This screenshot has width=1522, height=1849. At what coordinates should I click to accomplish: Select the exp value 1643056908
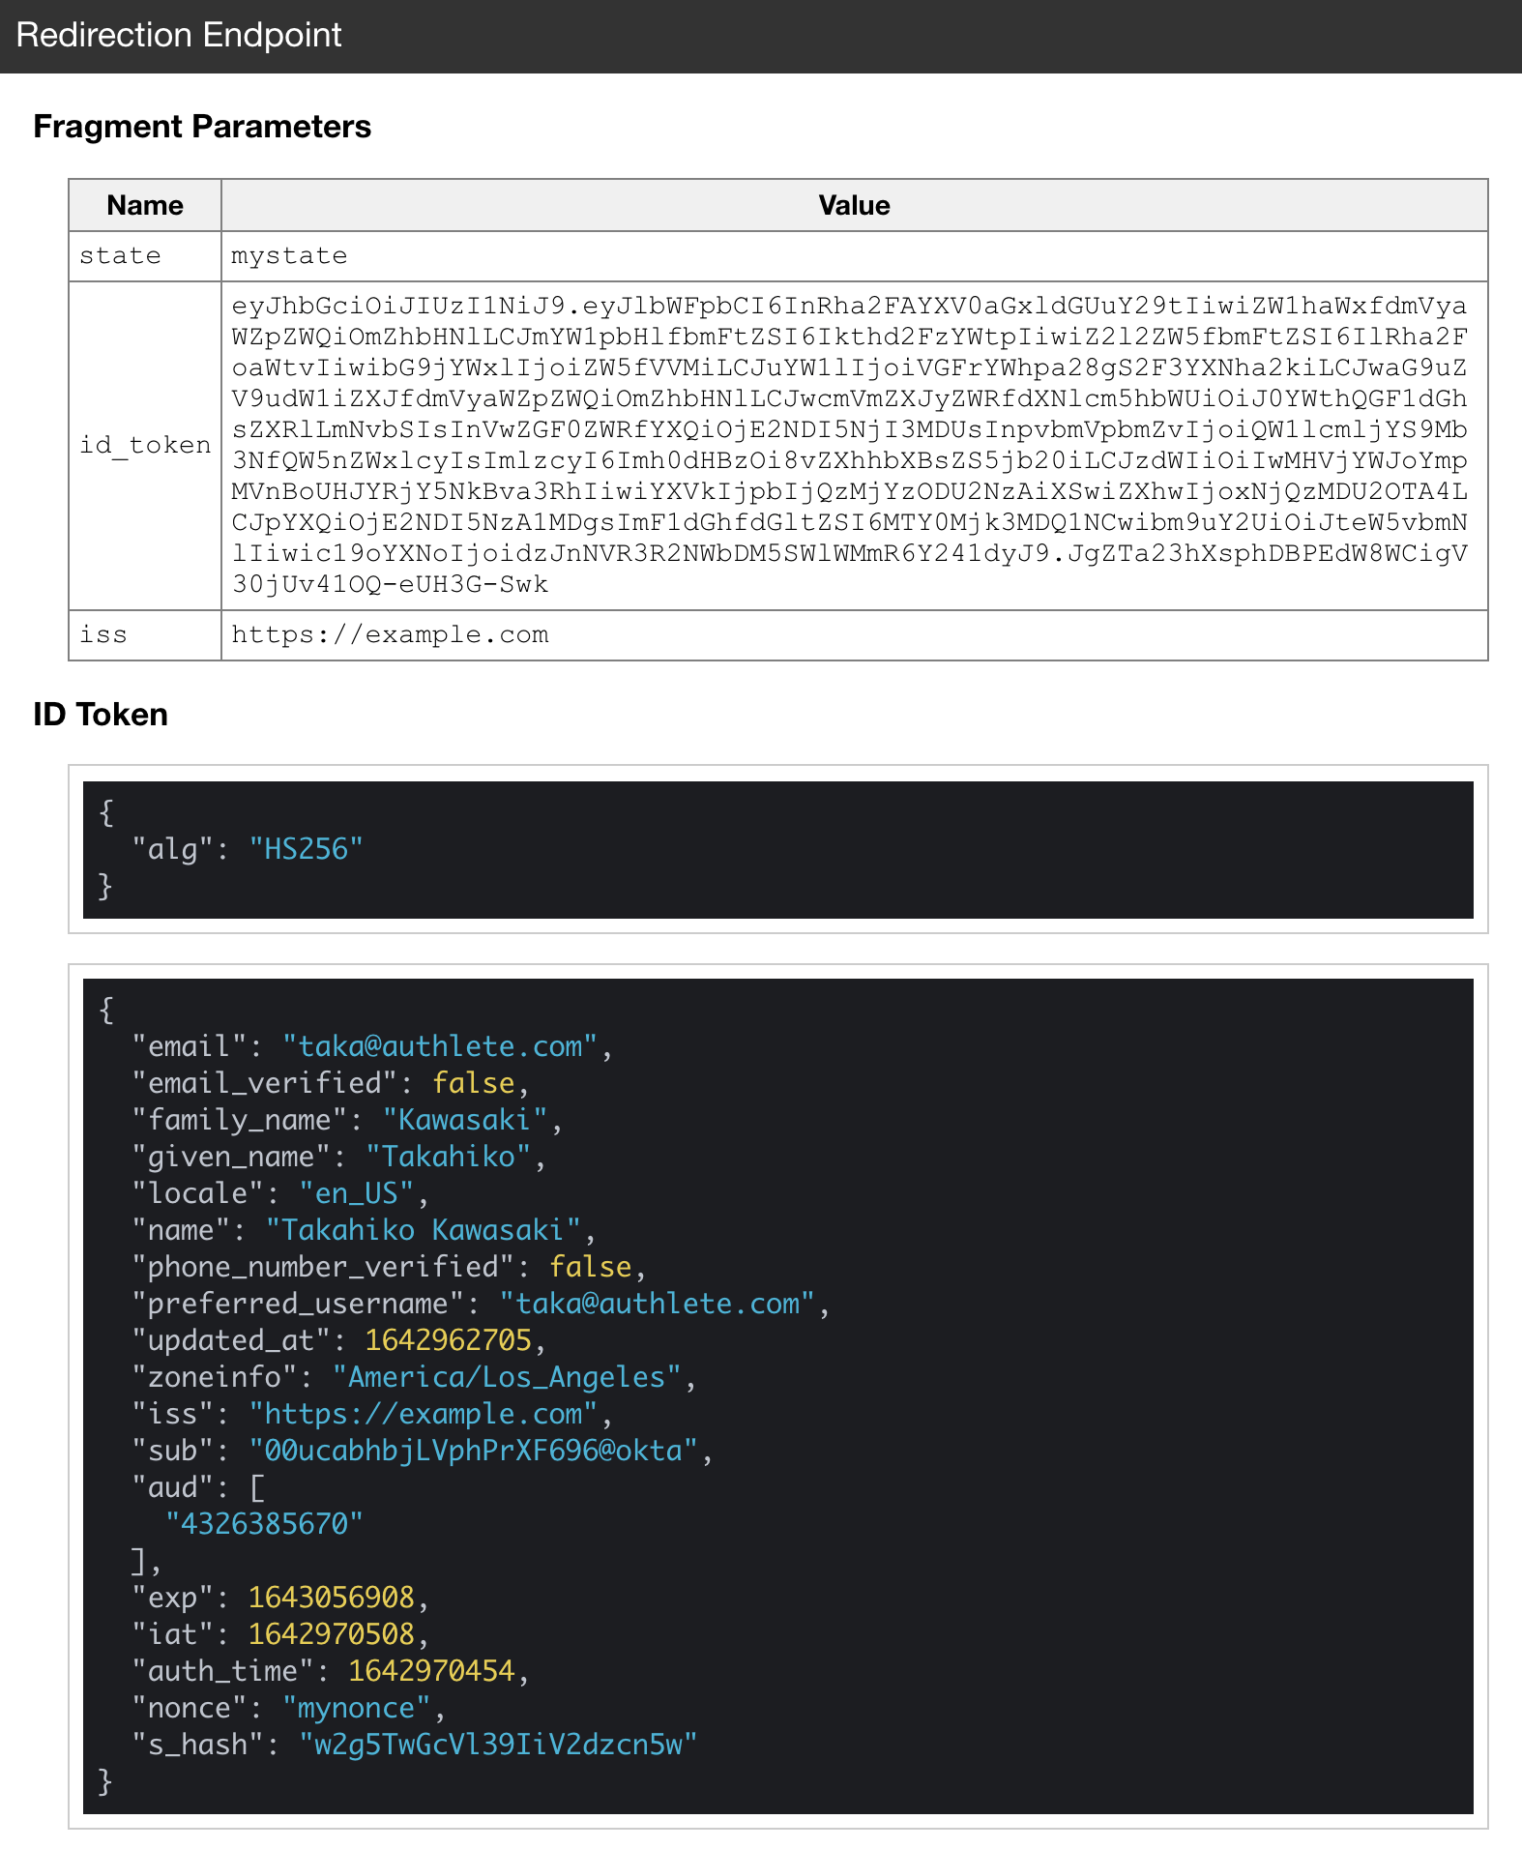coord(332,1598)
